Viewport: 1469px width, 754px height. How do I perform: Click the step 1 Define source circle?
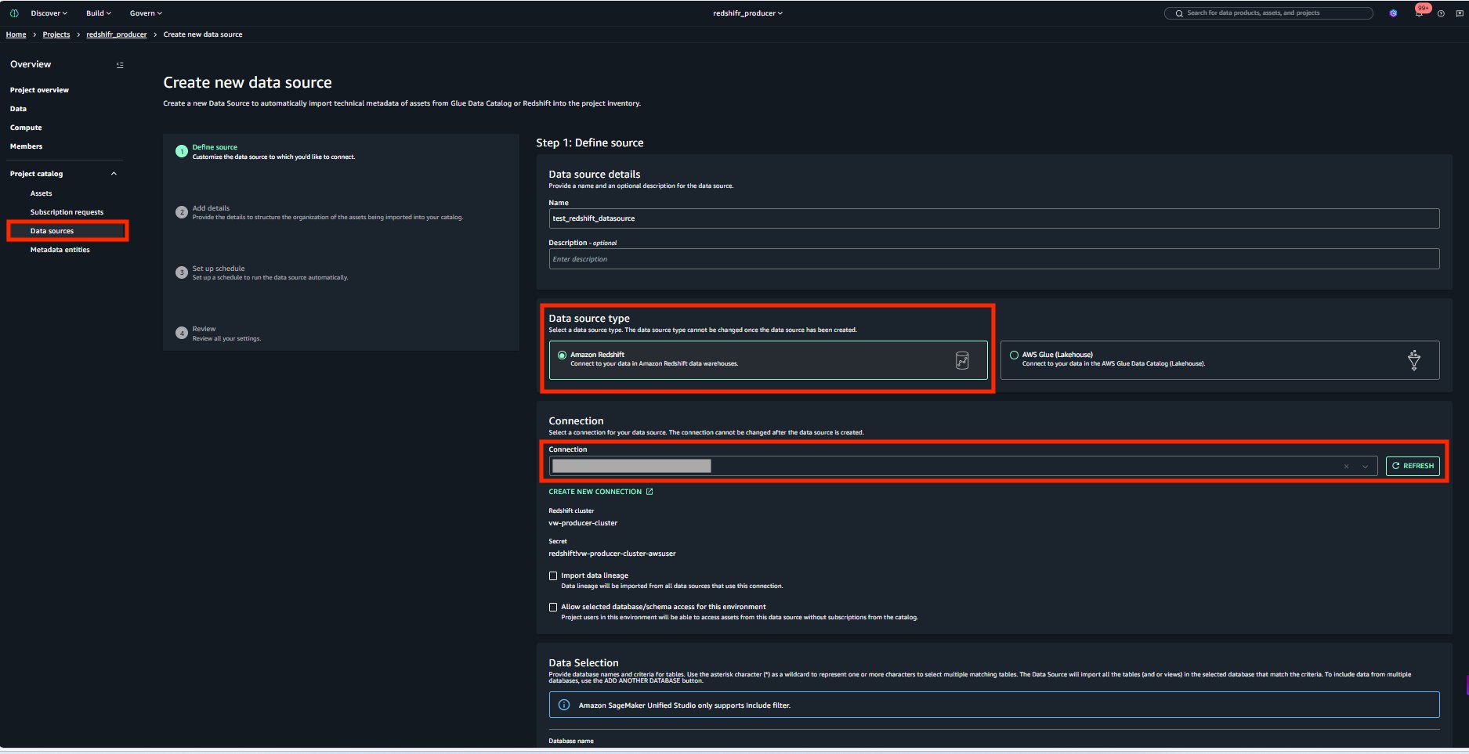click(182, 152)
